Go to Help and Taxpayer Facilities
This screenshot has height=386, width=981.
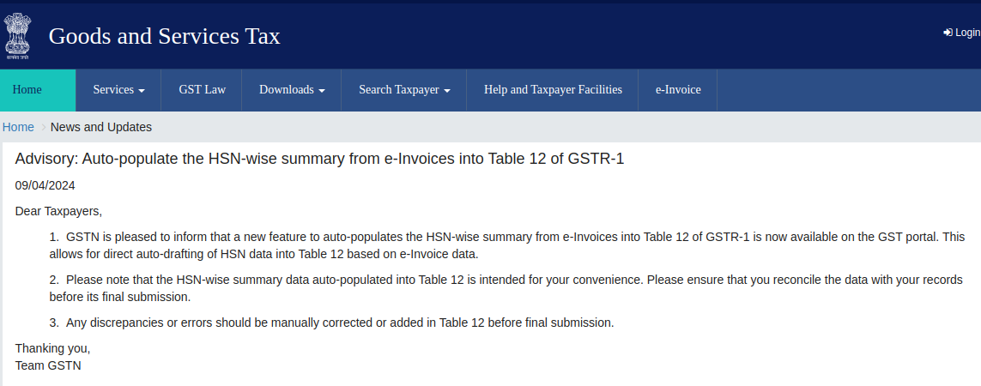(x=553, y=90)
